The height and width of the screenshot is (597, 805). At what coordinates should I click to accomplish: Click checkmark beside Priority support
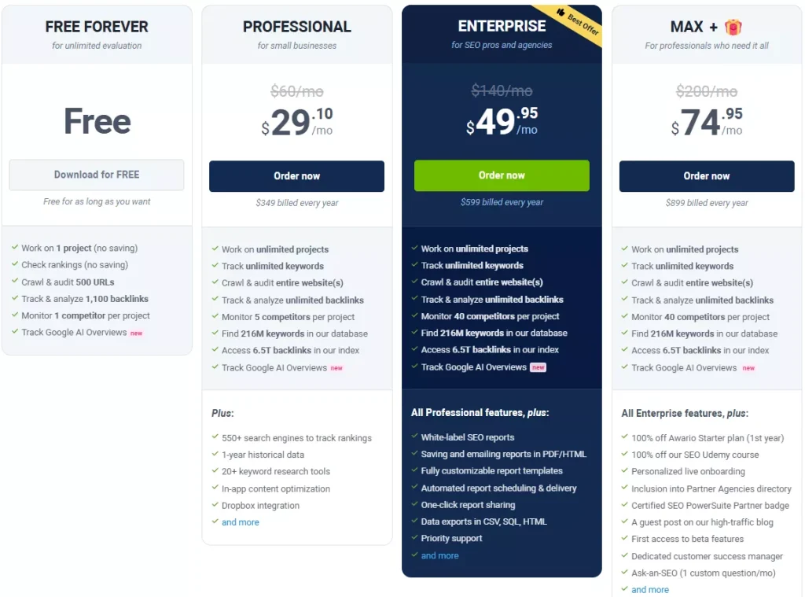tap(414, 538)
